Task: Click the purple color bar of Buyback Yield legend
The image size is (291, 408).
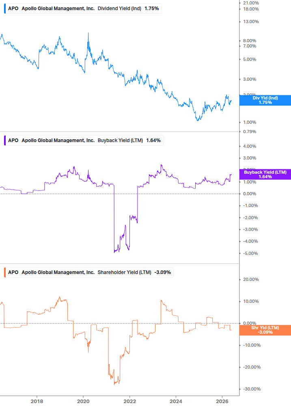Action: coord(5,140)
